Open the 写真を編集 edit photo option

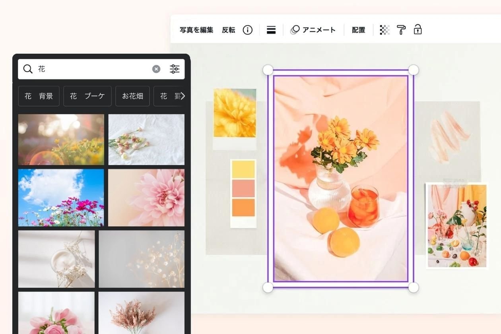coord(196,30)
